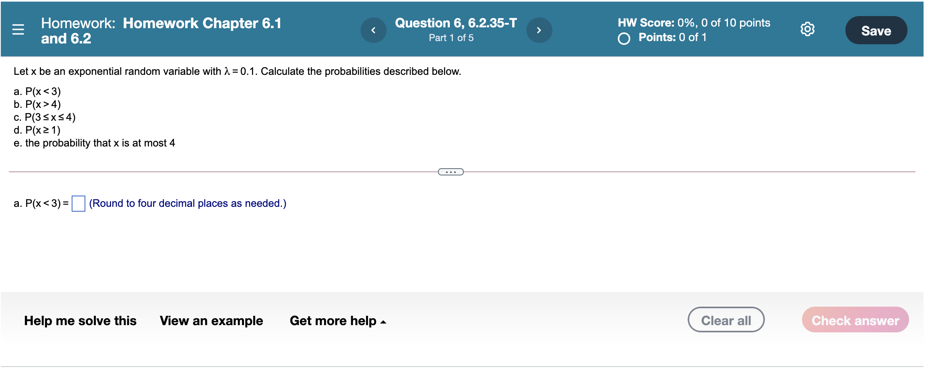Collapse Get more help using the caret arrow

click(383, 322)
